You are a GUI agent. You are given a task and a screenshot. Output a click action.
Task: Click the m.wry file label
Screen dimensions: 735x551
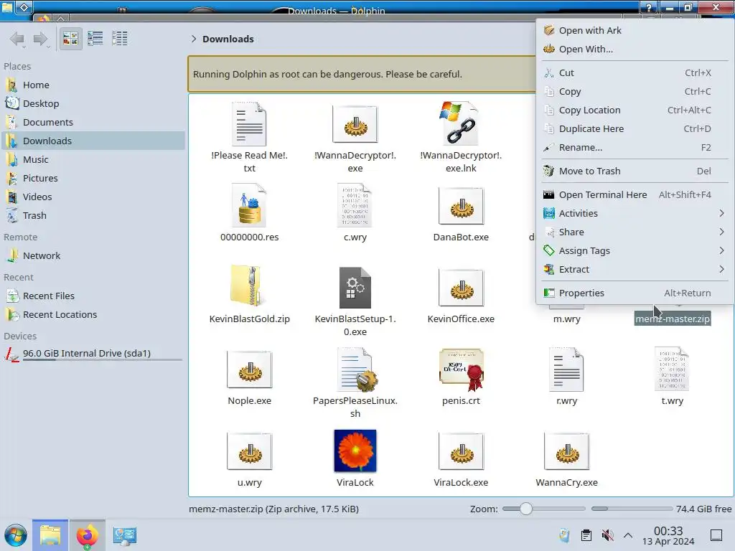[x=567, y=319]
